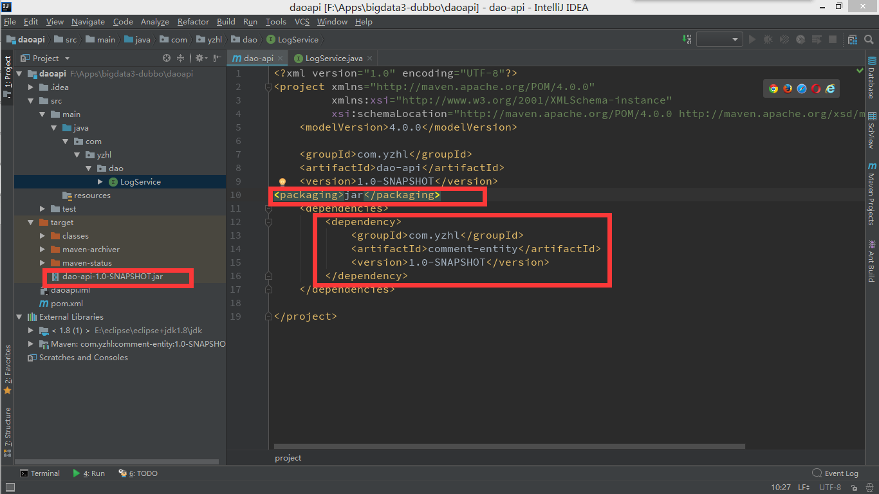
Task: Click Scroll from Source target icon
Action: (167, 58)
